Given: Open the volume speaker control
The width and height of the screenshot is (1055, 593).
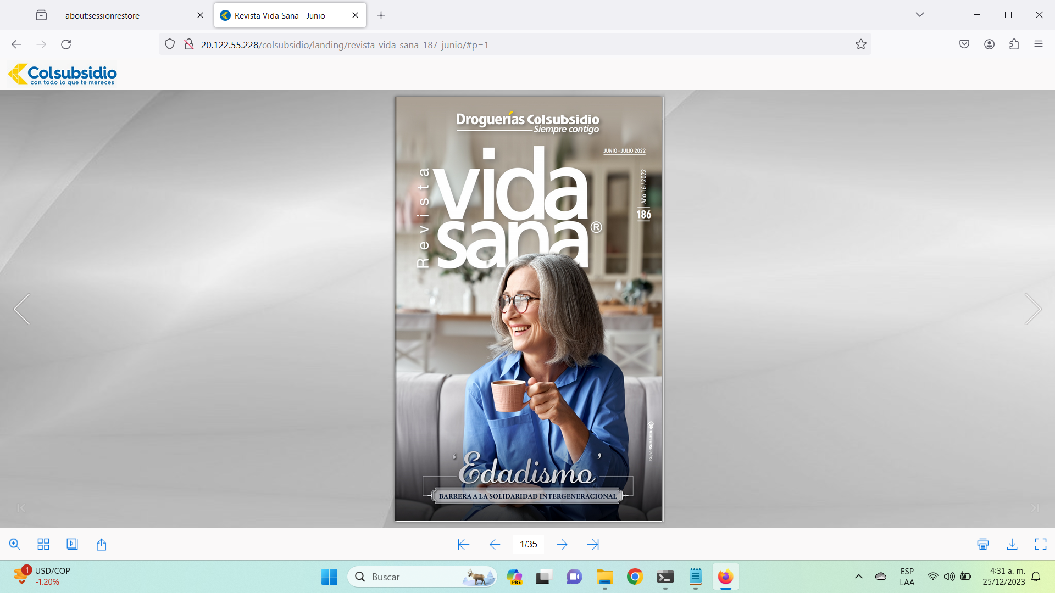Looking at the screenshot, I should coord(949,577).
